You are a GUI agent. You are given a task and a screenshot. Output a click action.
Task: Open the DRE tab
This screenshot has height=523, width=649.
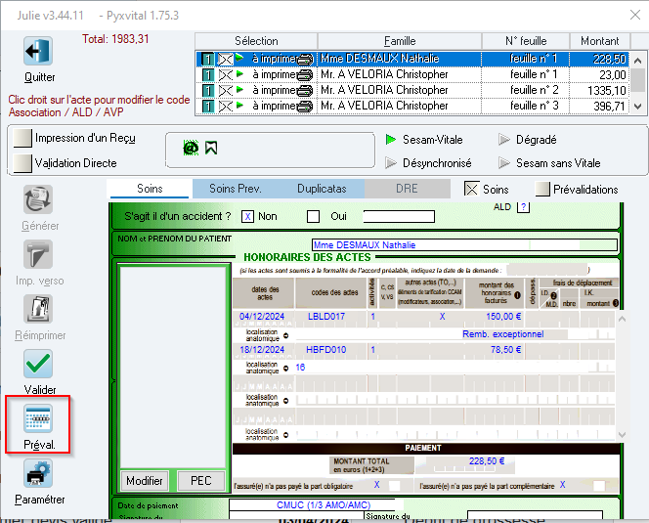point(407,189)
